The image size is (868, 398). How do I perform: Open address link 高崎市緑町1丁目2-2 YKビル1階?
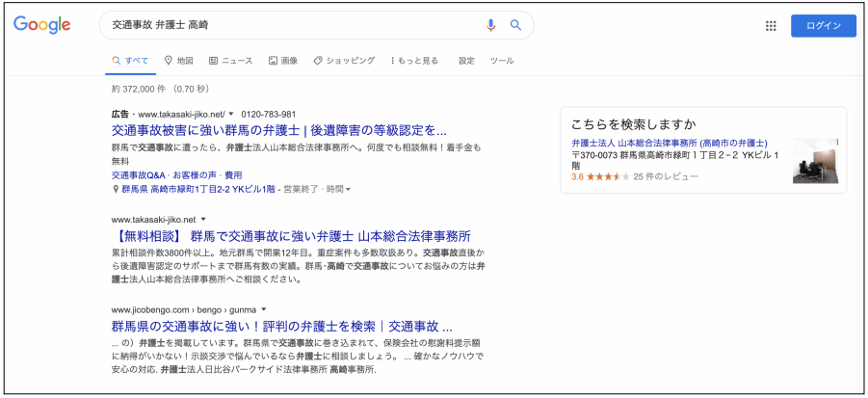(x=198, y=189)
